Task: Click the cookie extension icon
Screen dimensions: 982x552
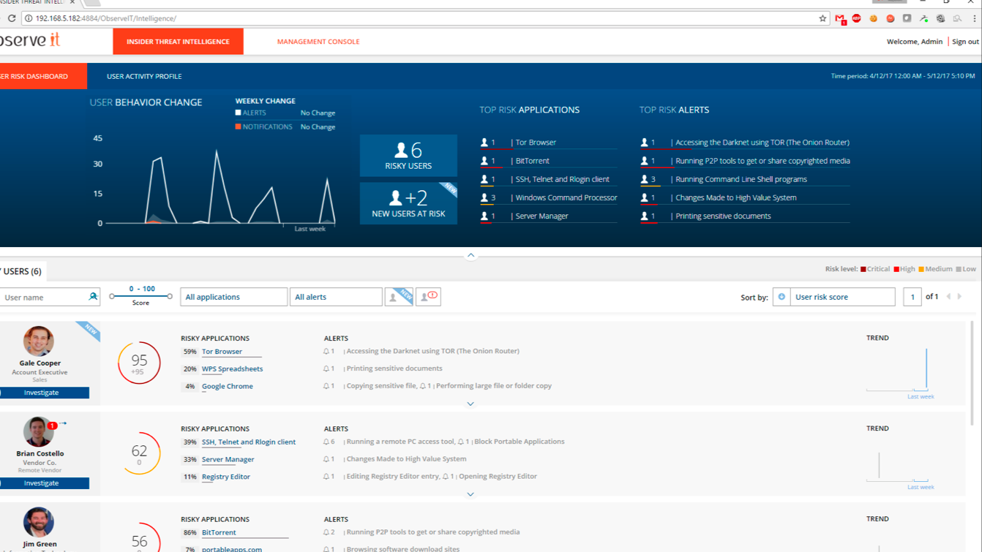Action: pyautogui.click(x=874, y=18)
